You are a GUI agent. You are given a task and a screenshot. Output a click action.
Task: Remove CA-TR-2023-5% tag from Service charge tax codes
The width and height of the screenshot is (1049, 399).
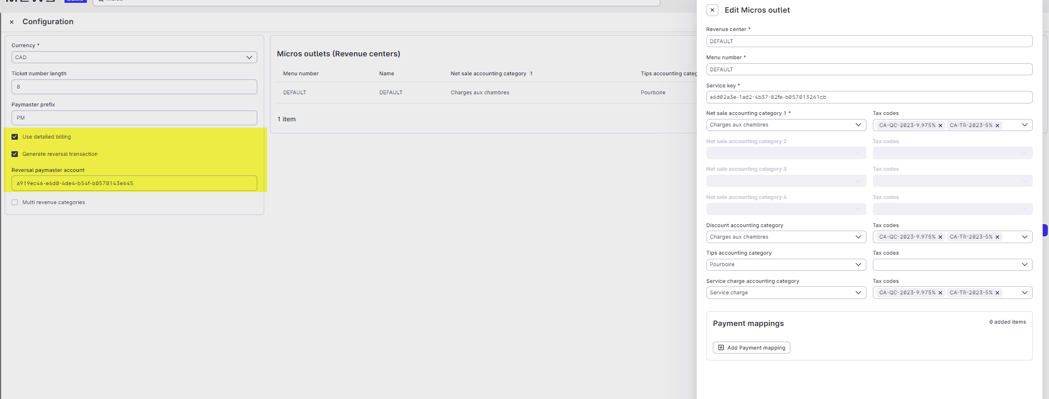(997, 293)
